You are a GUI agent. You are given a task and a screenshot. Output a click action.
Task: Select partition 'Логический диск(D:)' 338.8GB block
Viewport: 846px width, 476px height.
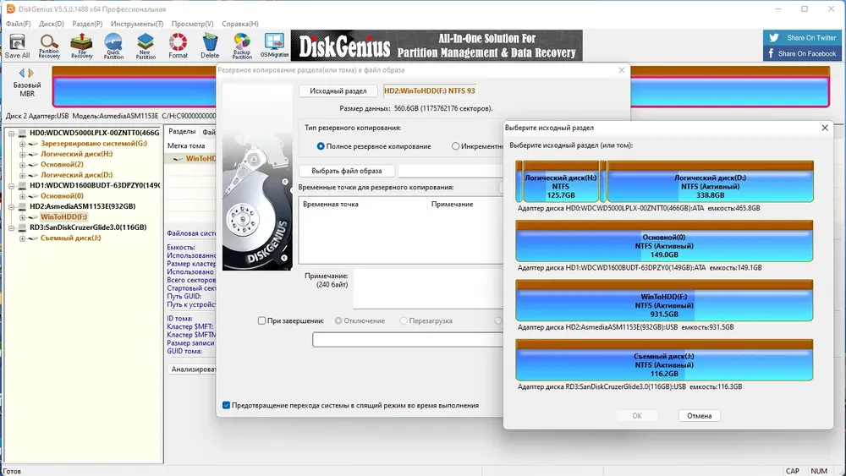710,182
